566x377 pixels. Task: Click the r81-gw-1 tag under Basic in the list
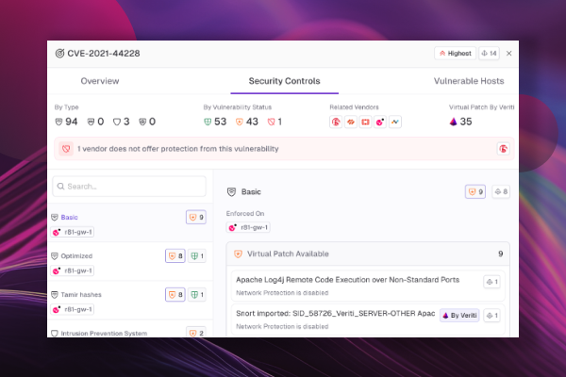coord(73,232)
